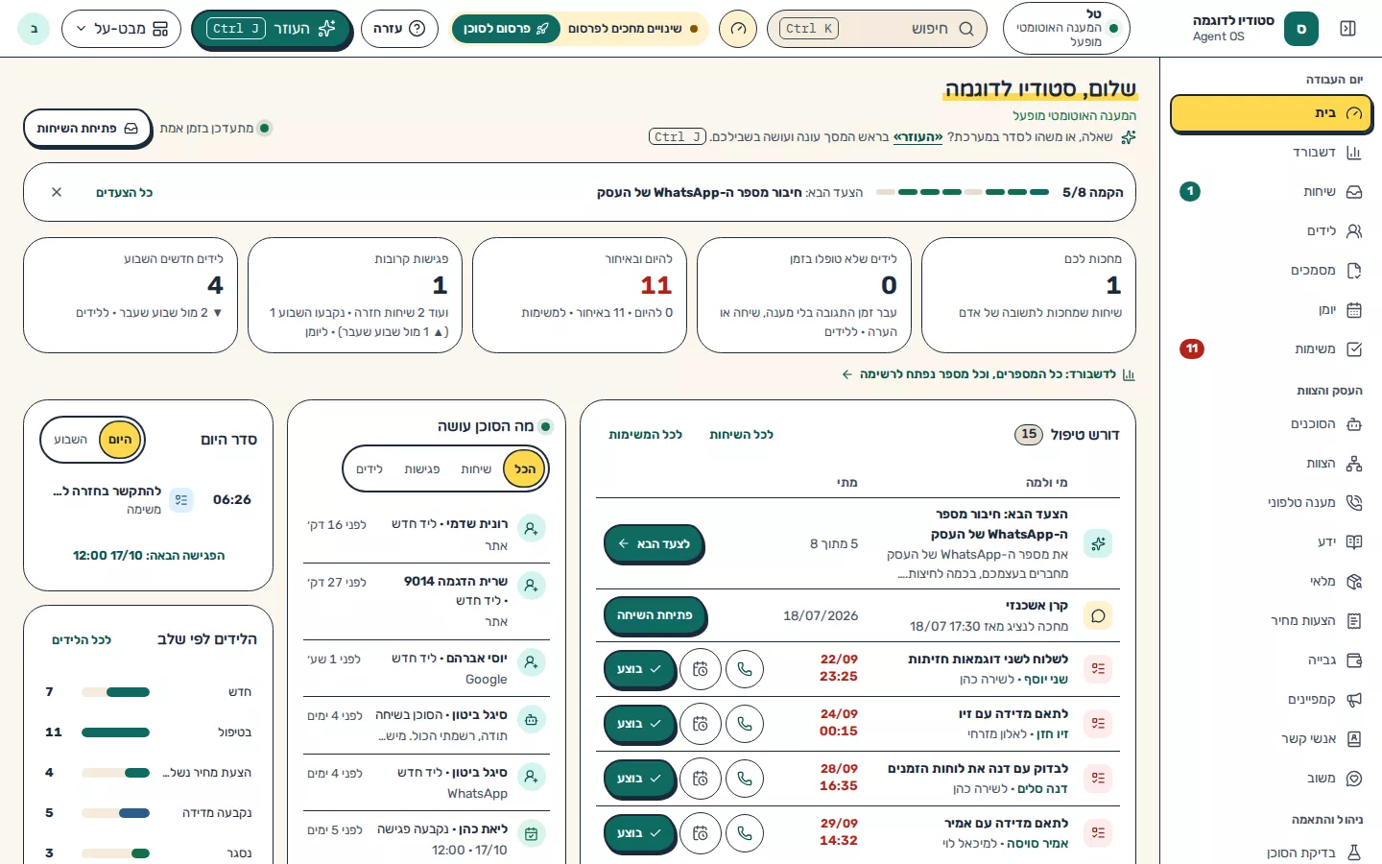Switch schedule view to היום
The width and height of the screenshot is (1382, 864).
coord(120,440)
